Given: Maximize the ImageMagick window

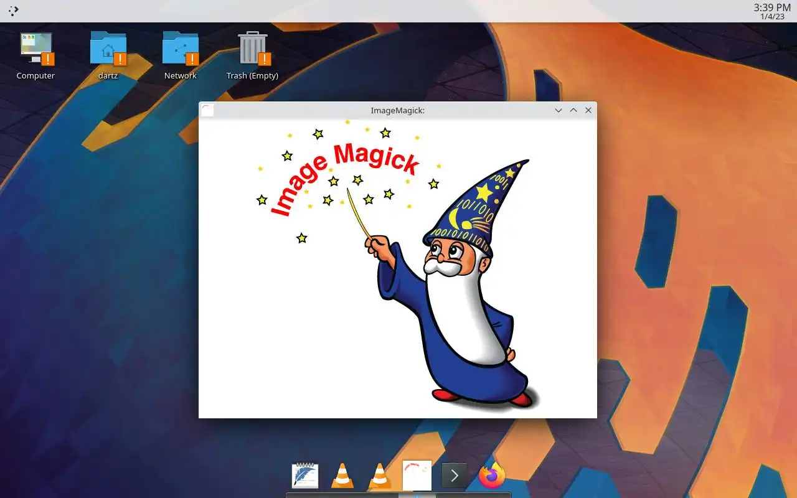Looking at the screenshot, I should tap(573, 110).
